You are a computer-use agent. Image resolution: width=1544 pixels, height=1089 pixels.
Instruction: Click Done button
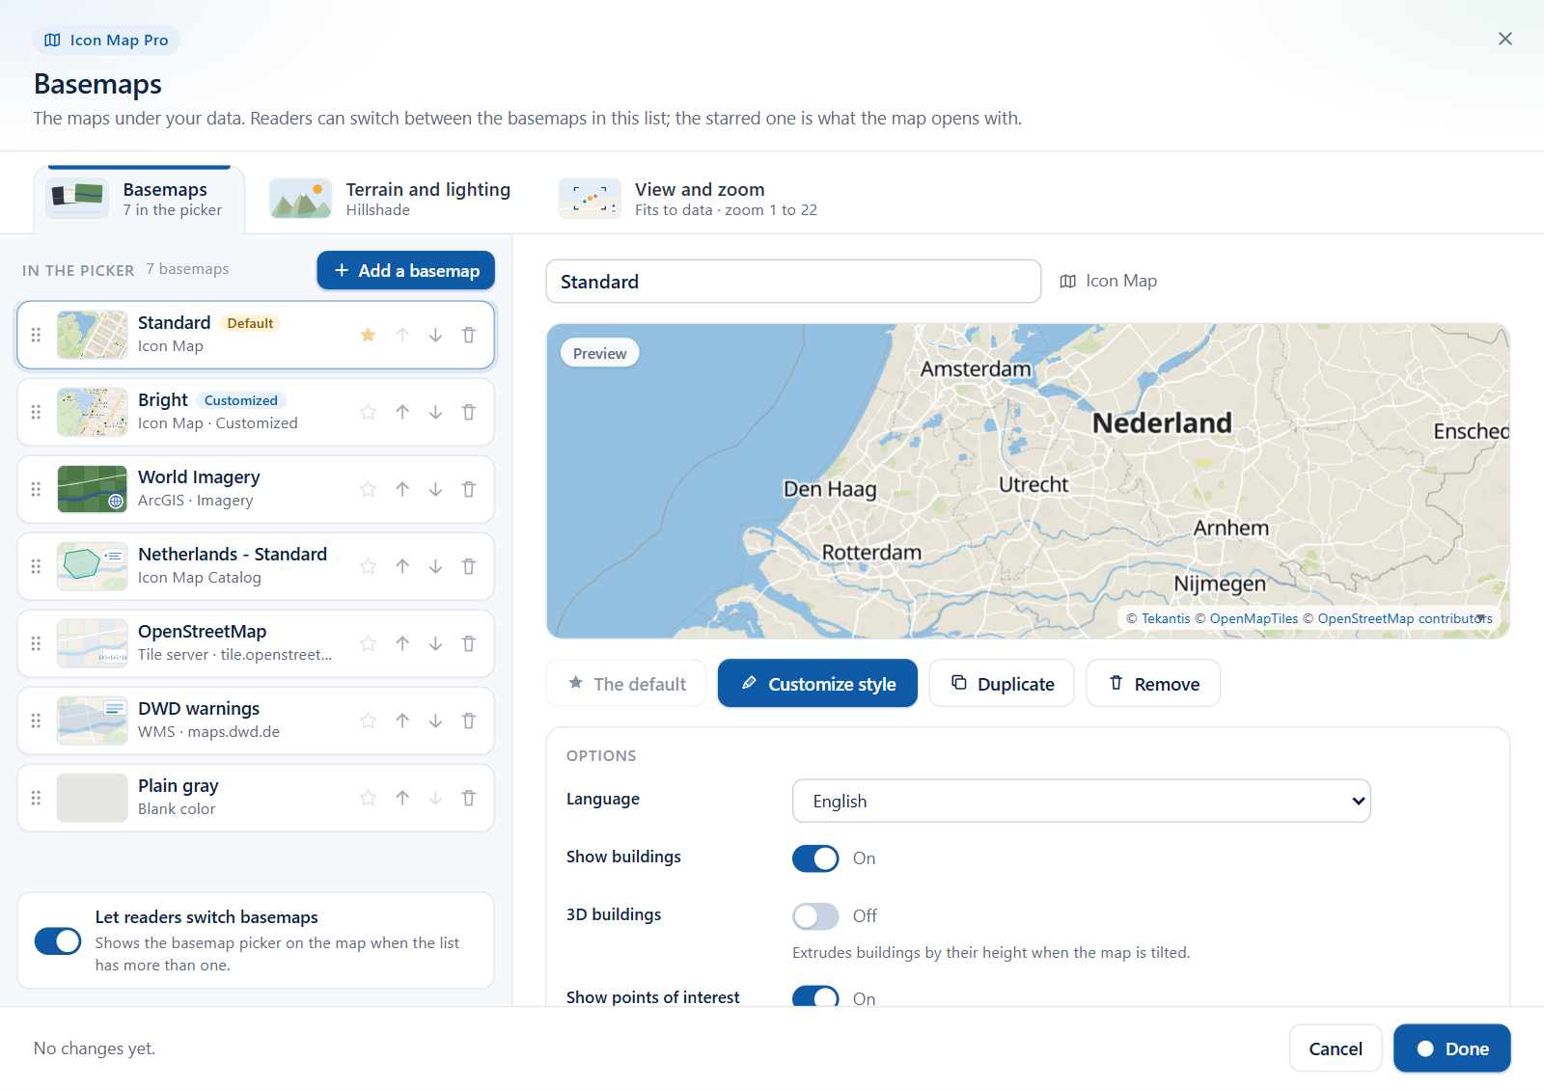(1452, 1048)
